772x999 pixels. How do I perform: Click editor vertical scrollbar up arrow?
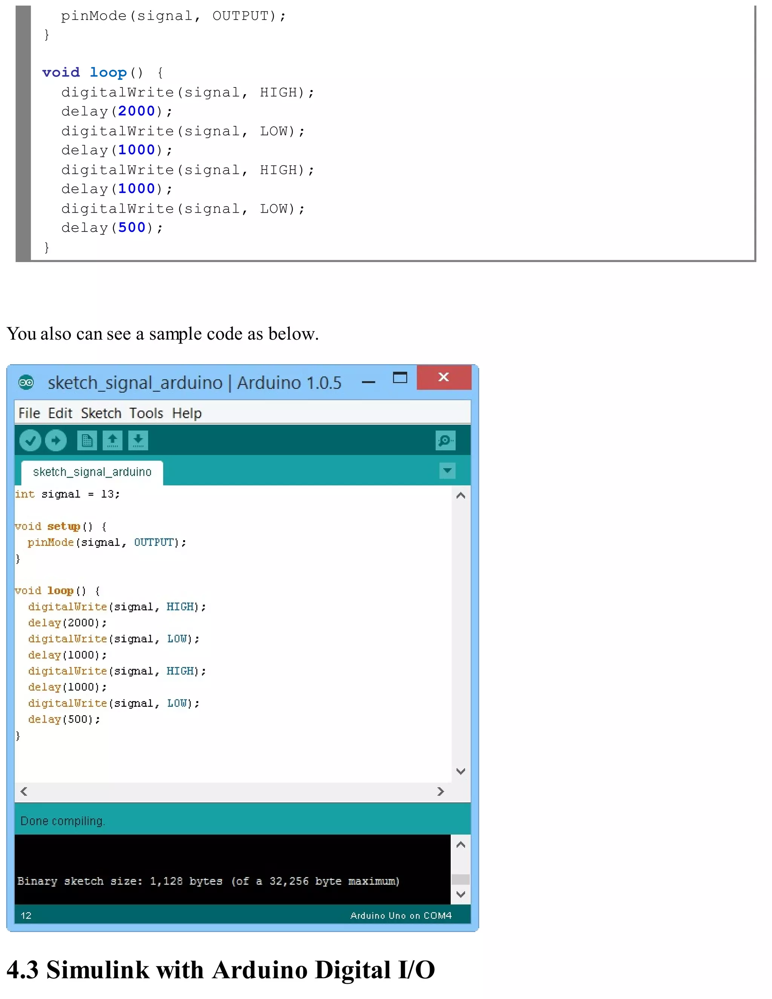click(461, 495)
